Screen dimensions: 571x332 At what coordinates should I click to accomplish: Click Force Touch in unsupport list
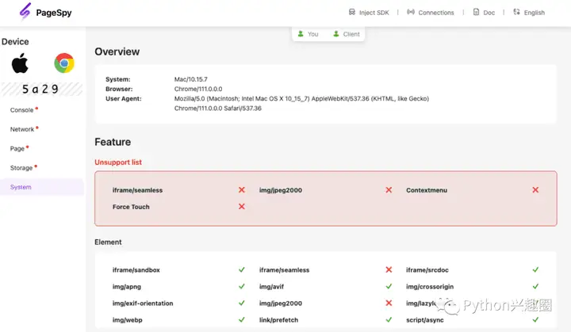[x=131, y=207]
